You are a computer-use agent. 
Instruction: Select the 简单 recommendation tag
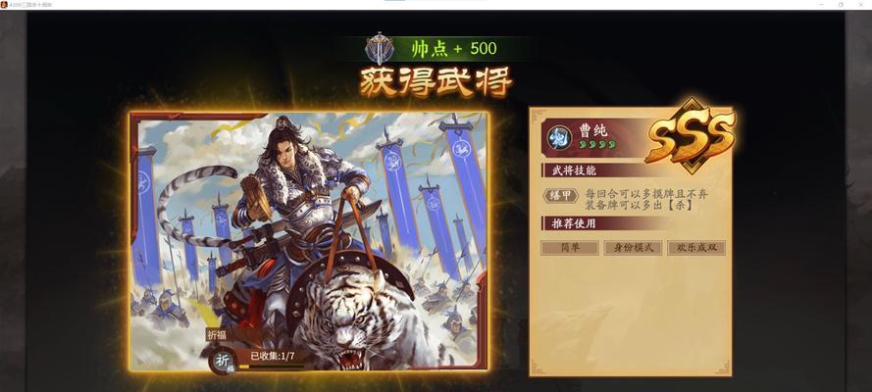pyautogui.click(x=570, y=248)
